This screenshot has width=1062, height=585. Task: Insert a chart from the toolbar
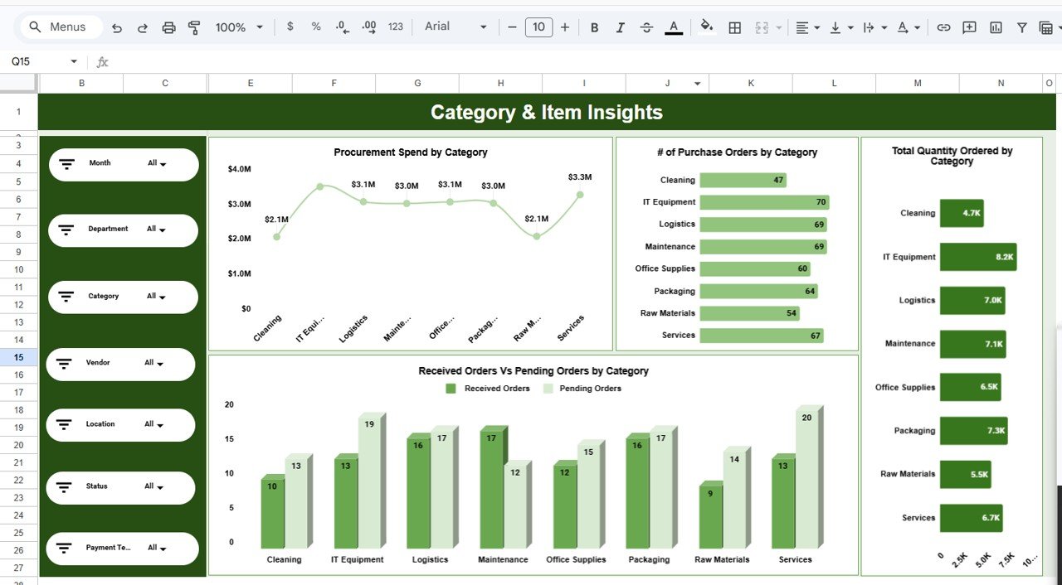click(x=995, y=27)
